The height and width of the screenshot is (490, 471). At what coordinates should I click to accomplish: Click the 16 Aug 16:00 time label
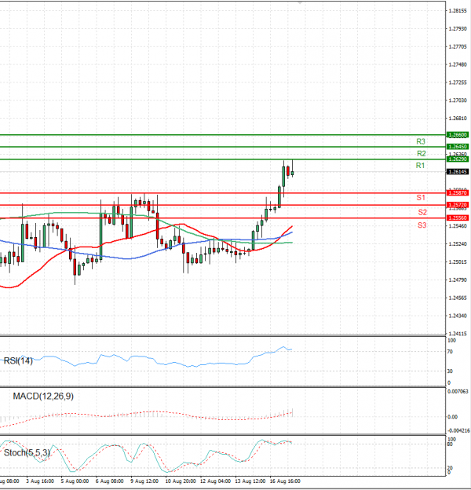coord(285,481)
